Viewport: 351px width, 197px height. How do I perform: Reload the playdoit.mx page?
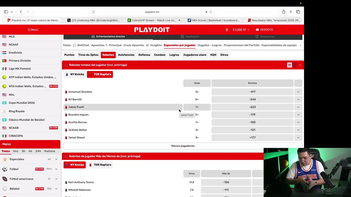[211, 12]
